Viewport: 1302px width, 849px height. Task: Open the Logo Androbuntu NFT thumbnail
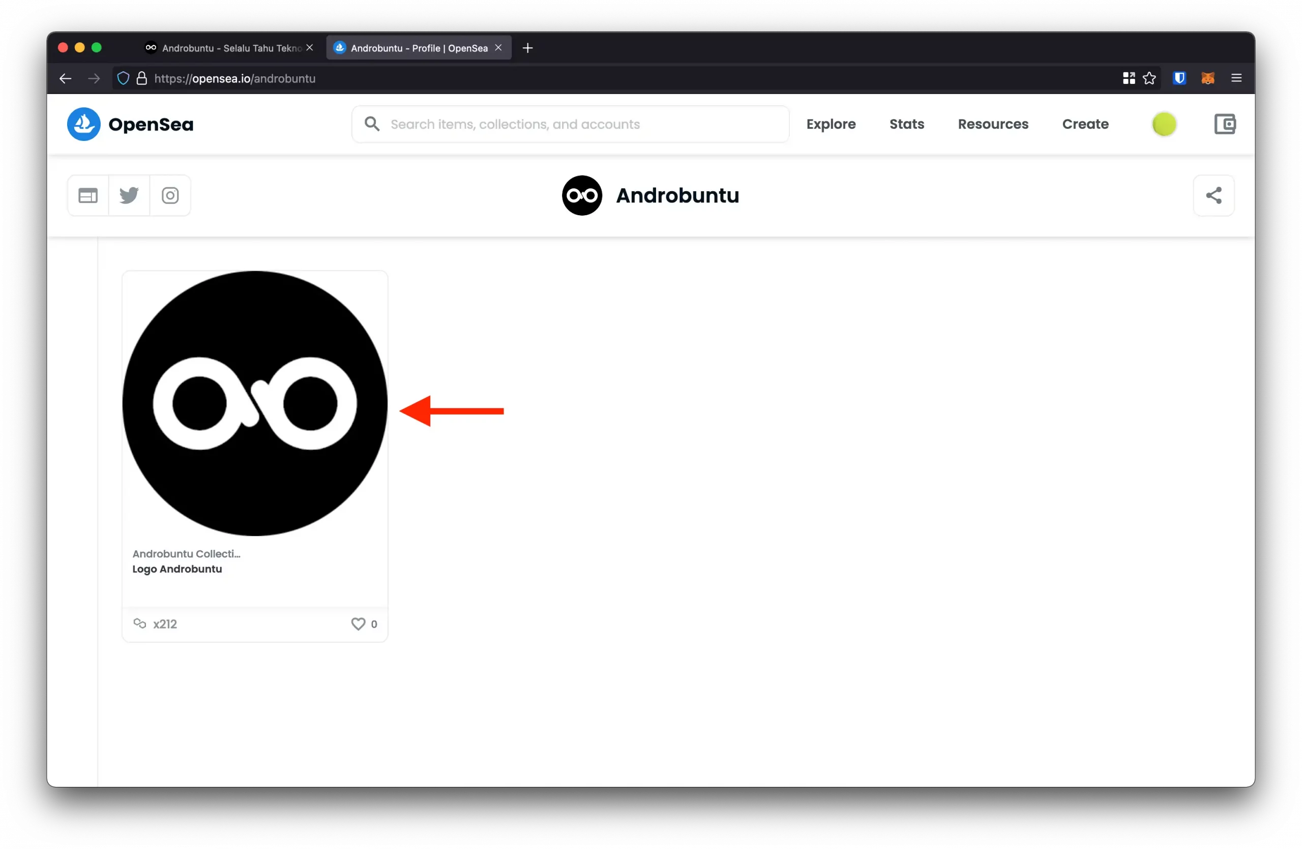point(255,404)
